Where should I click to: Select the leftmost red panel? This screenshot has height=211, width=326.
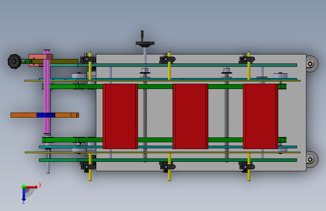pyautogui.click(x=120, y=116)
